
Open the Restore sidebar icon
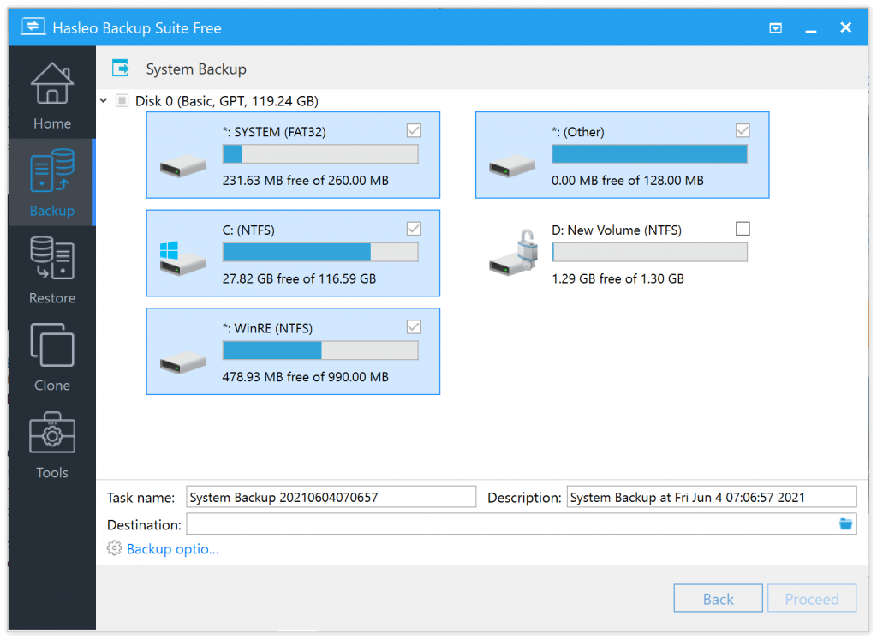pos(52,257)
